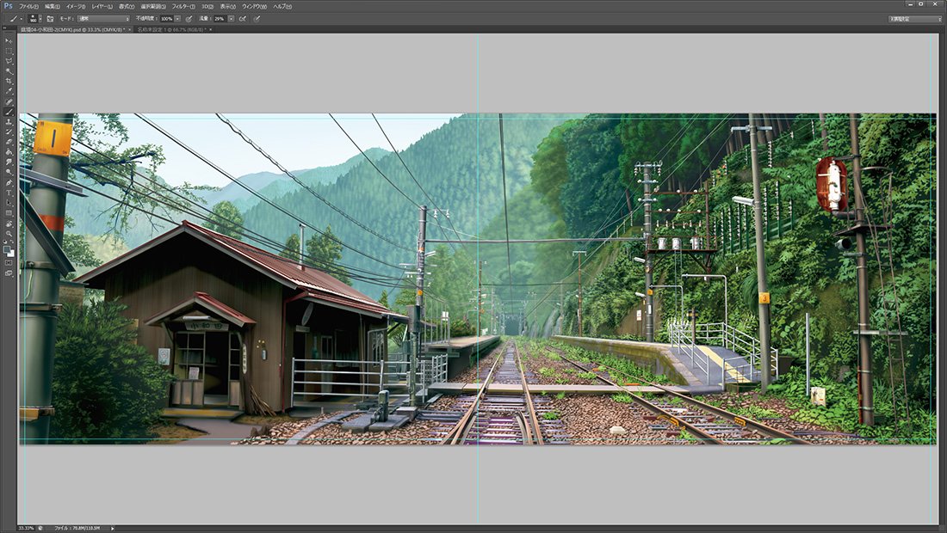The width and height of the screenshot is (947, 533).
Task: Toggle pressure for size button
Action: (x=257, y=19)
